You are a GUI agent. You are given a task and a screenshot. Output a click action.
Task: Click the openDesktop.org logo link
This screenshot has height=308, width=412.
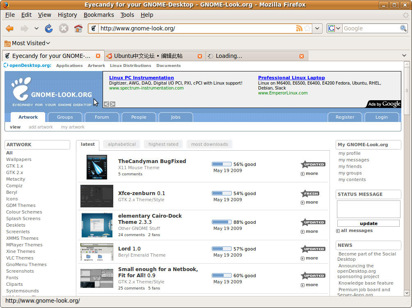coord(27,65)
